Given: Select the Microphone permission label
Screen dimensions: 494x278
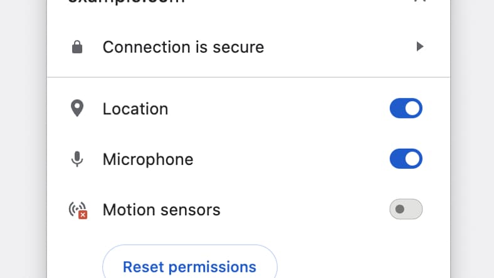Looking at the screenshot, I should (148, 159).
